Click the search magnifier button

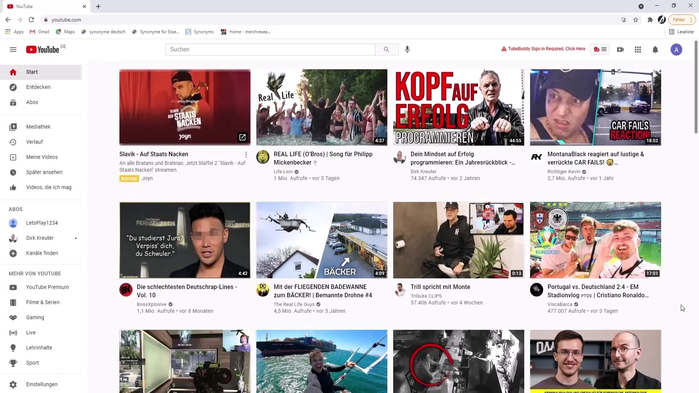pyautogui.click(x=387, y=49)
